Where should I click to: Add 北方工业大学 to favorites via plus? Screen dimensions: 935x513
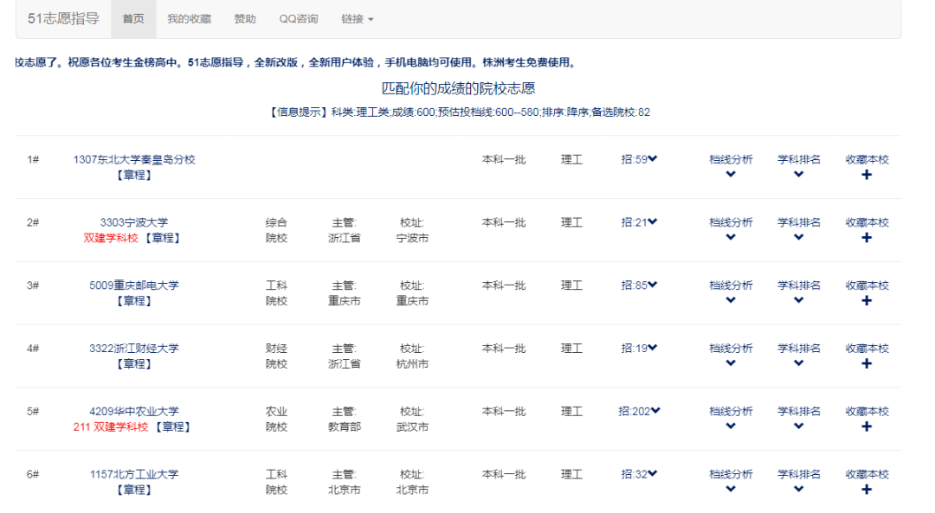click(x=867, y=490)
